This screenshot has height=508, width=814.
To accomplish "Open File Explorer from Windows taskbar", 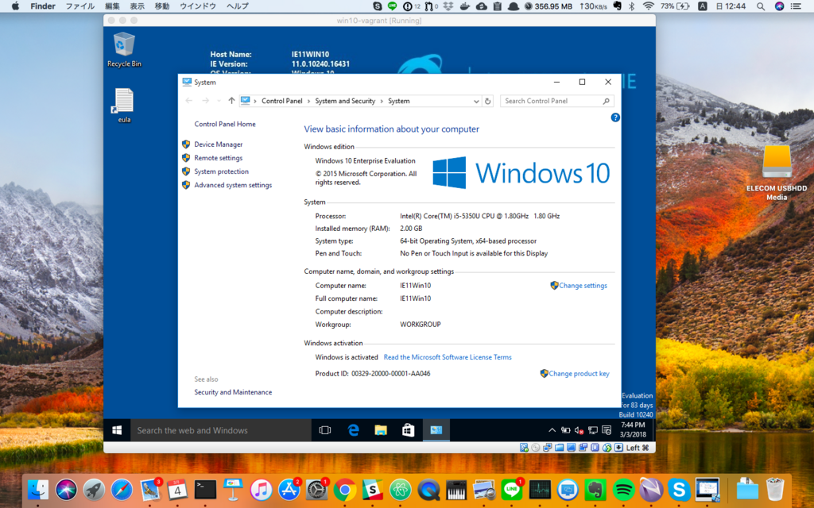I will click(x=381, y=430).
